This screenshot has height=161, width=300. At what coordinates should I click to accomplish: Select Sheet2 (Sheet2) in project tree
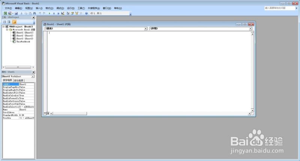pos(25,36)
